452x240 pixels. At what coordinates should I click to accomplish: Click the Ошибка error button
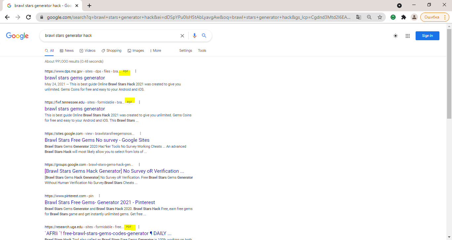point(435,17)
